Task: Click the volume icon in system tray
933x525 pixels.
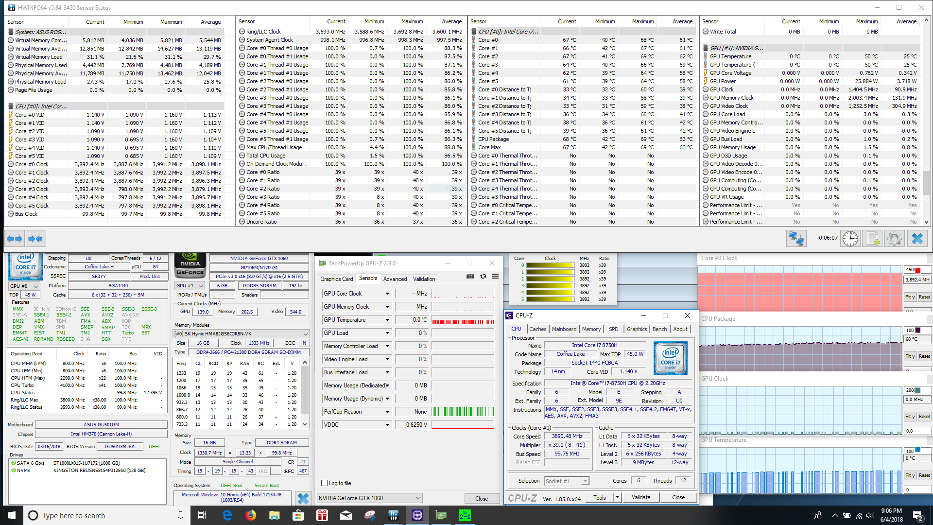Action: [870, 515]
